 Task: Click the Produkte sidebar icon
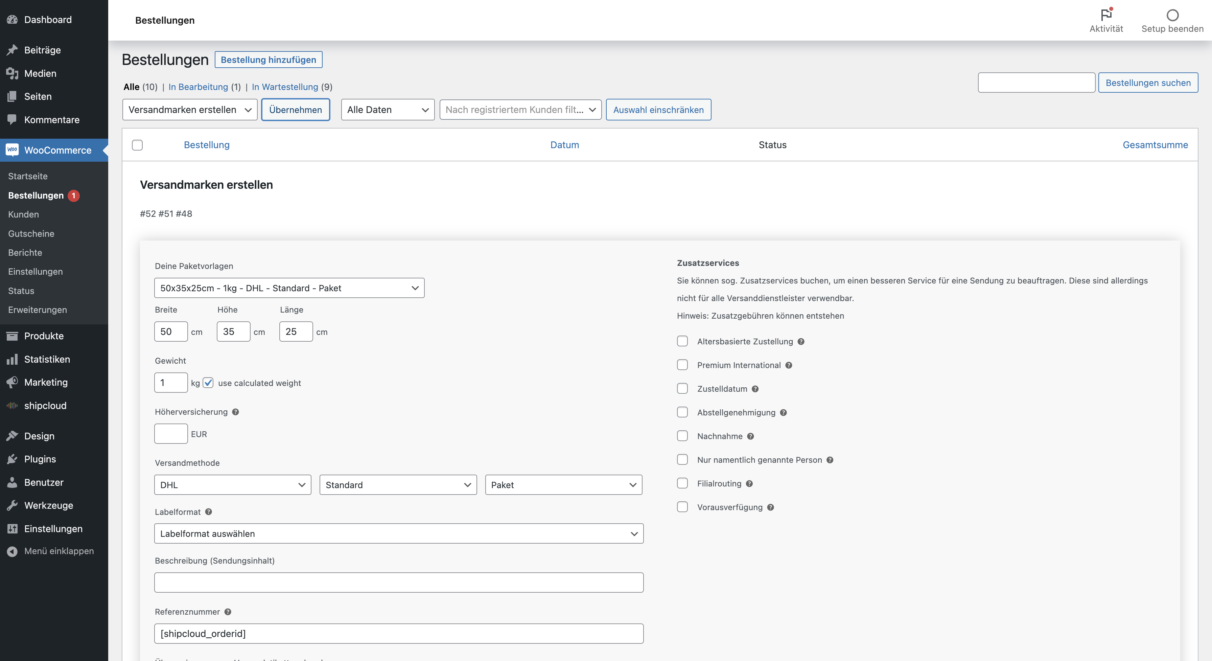point(12,335)
